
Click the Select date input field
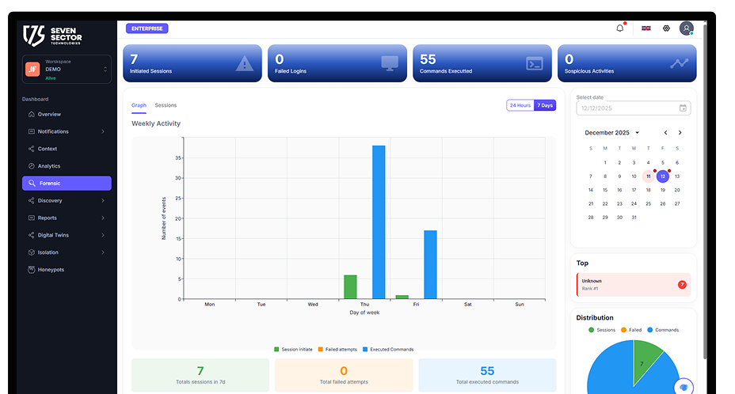626,108
